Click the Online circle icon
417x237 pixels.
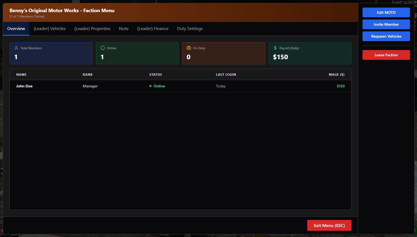[103, 48]
